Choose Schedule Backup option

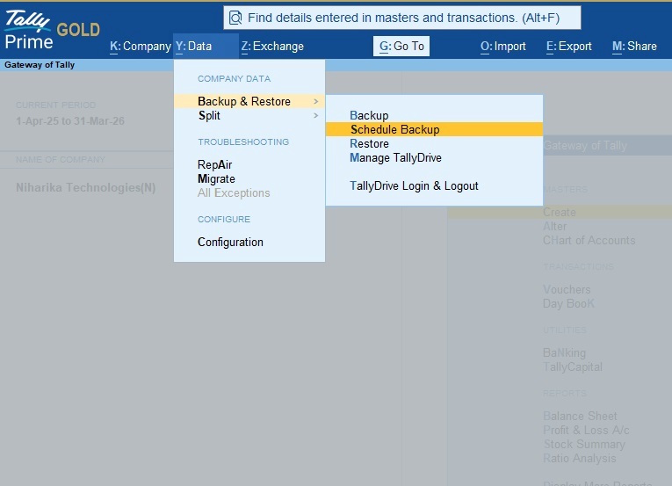pos(394,130)
